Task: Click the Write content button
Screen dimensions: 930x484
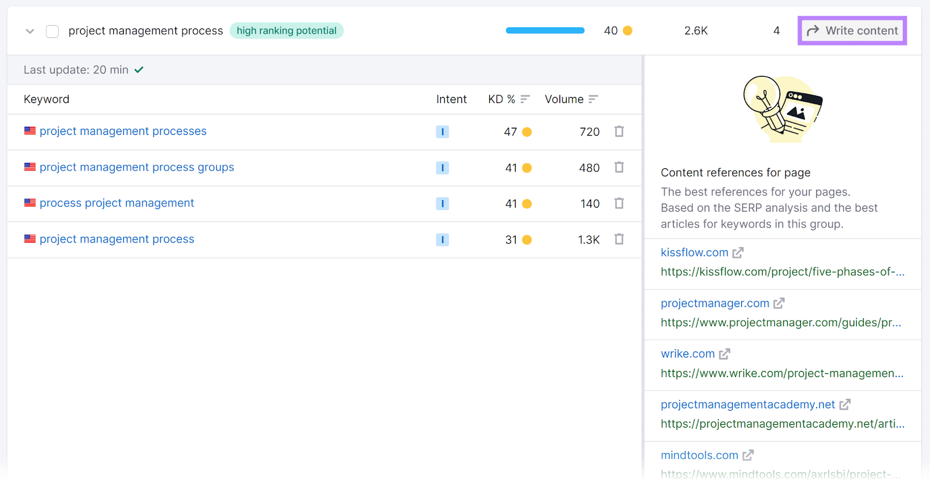Action: (852, 31)
